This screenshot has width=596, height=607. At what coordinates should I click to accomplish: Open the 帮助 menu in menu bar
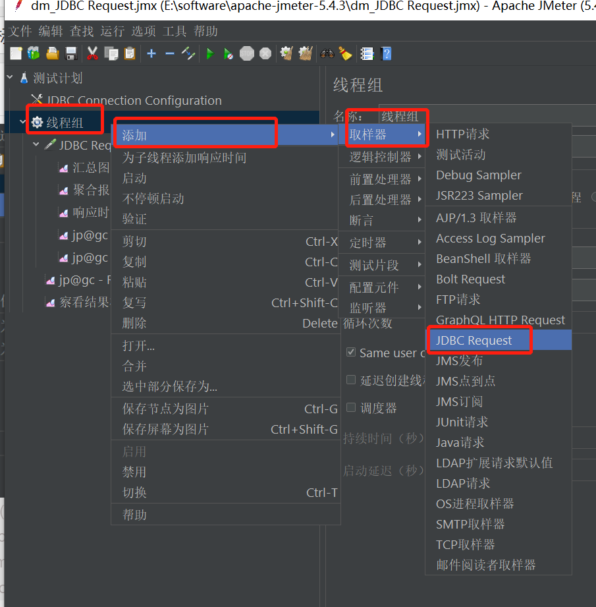click(x=205, y=31)
